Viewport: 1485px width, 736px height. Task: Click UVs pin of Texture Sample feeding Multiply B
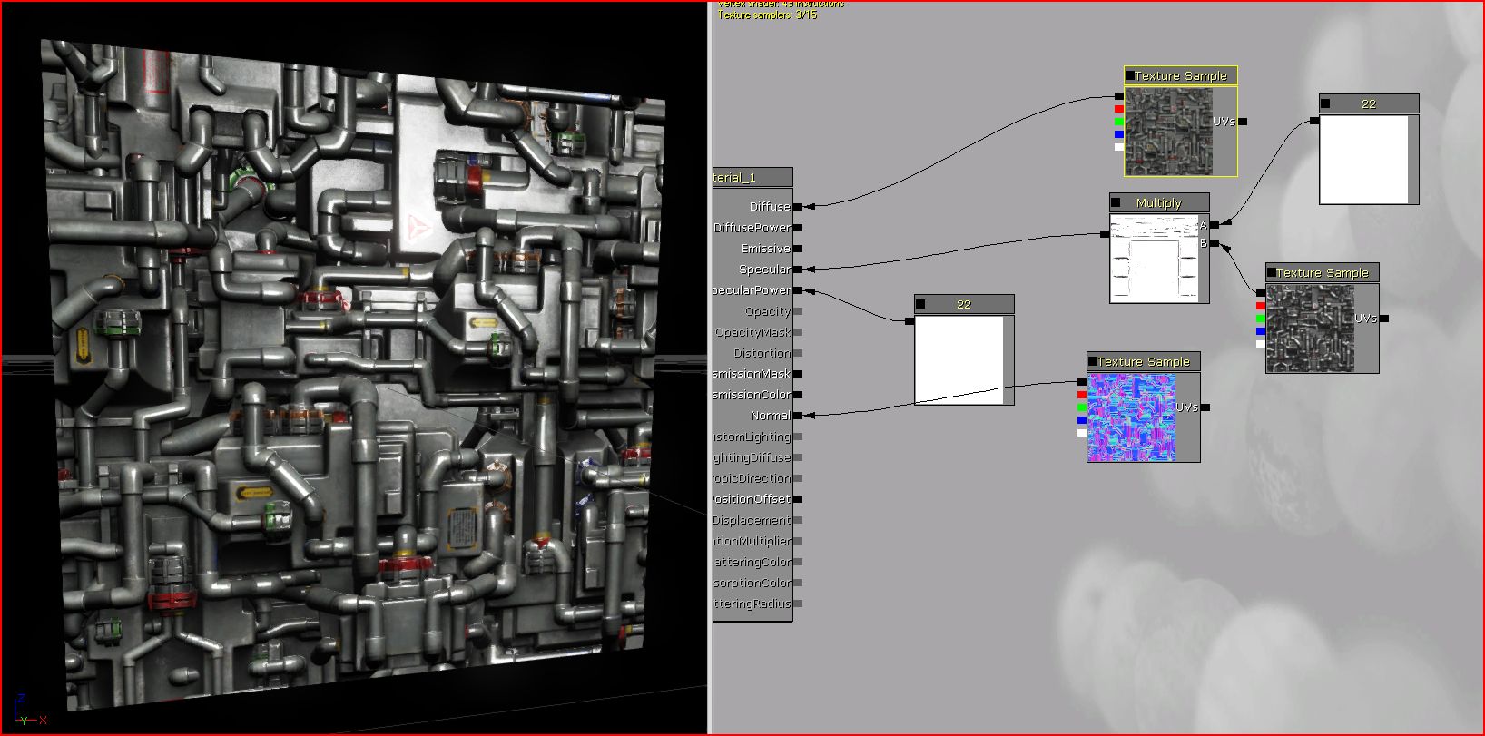[1384, 319]
